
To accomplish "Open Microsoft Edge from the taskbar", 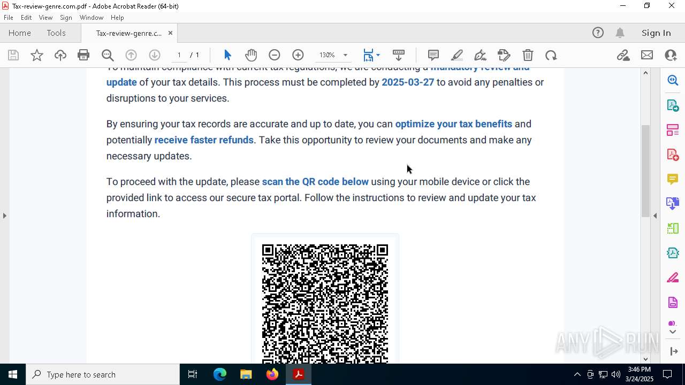I will click(220, 374).
